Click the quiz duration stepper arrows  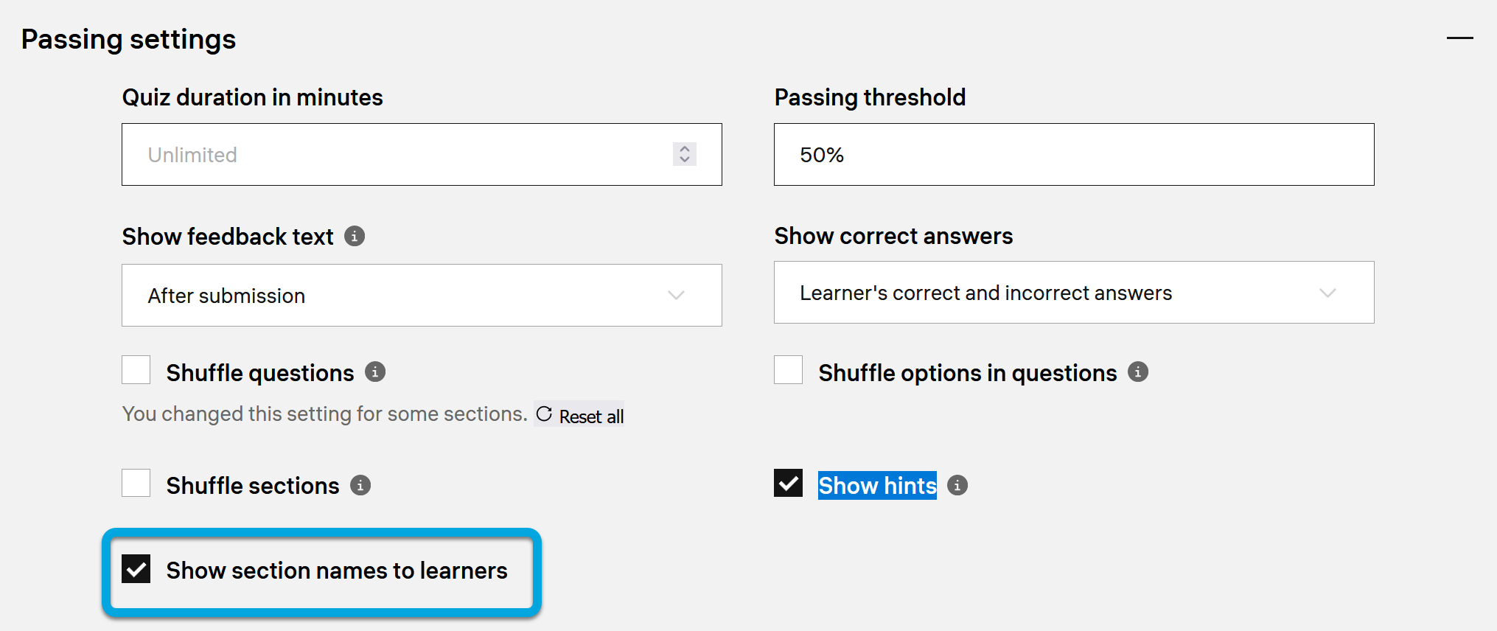[x=685, y=154]
